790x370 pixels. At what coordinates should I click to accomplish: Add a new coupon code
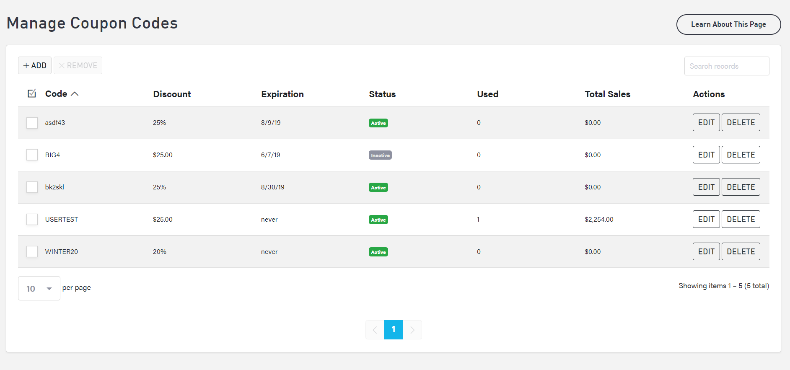35,66
